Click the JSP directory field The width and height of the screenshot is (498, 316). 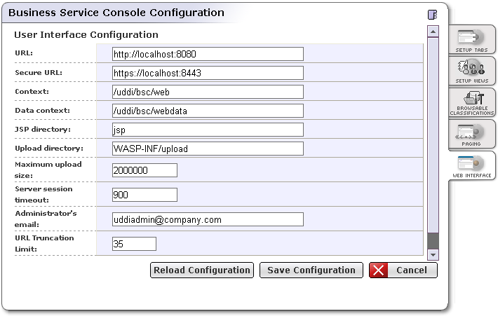[x=208, y=130]
